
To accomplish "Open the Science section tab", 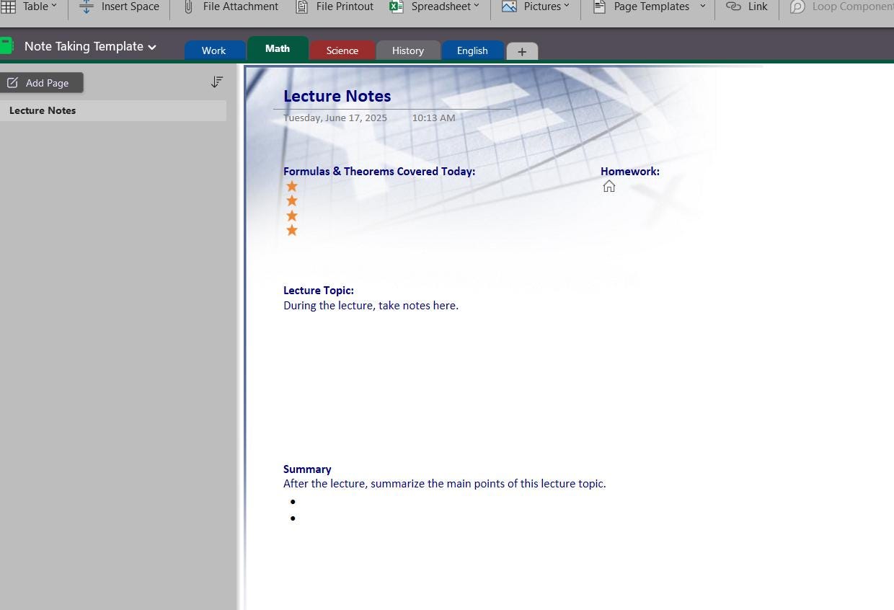I will tap(342, 50).
